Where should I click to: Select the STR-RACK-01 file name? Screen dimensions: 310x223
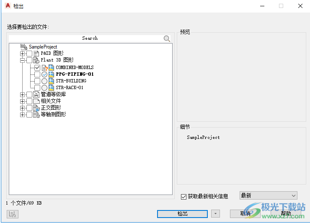[70, 88]
